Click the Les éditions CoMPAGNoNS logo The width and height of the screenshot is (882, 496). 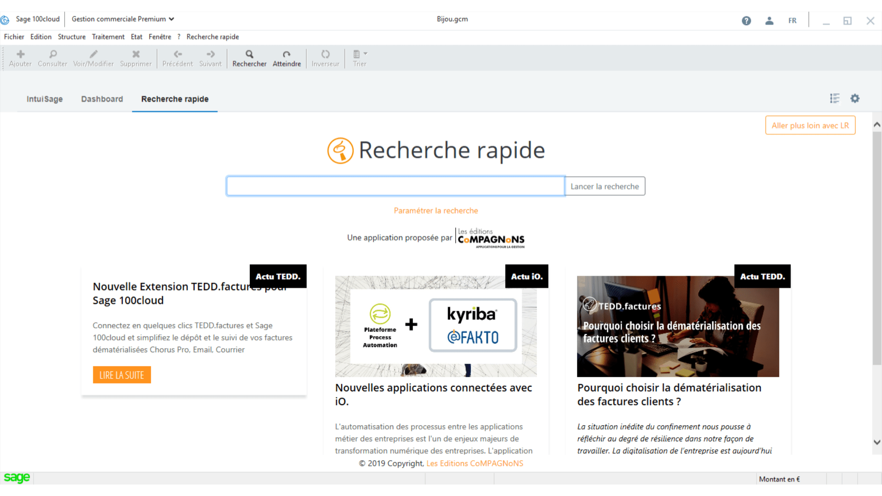coord(491,238)
